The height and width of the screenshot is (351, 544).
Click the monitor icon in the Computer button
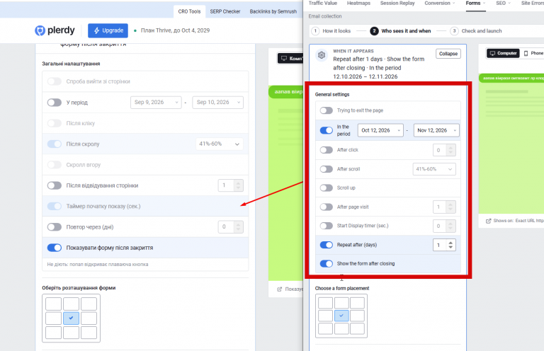(x=492, y=53)
